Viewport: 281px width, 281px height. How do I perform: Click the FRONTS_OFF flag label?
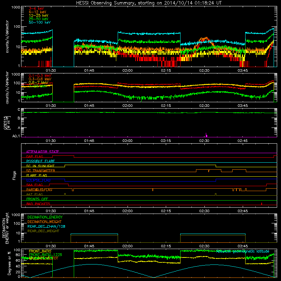(x=37, y=199)
